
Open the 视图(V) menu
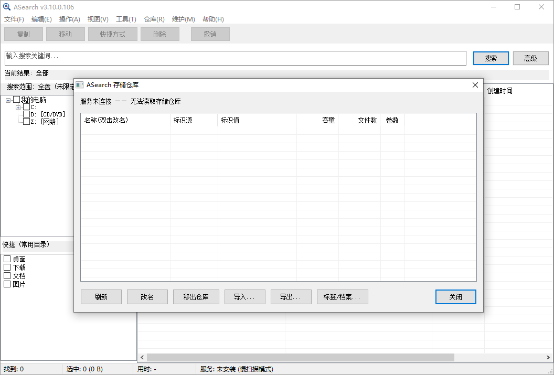pos(98,19)
